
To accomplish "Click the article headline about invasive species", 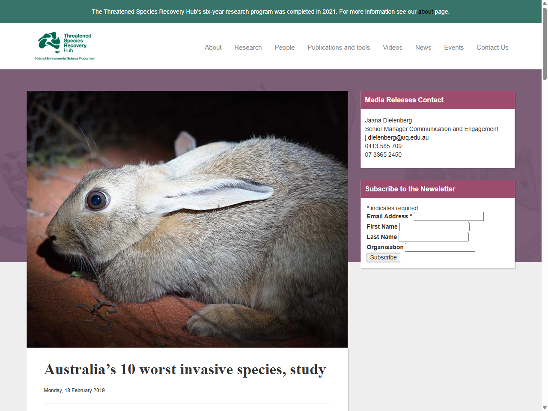I will [x=185, y=369].
